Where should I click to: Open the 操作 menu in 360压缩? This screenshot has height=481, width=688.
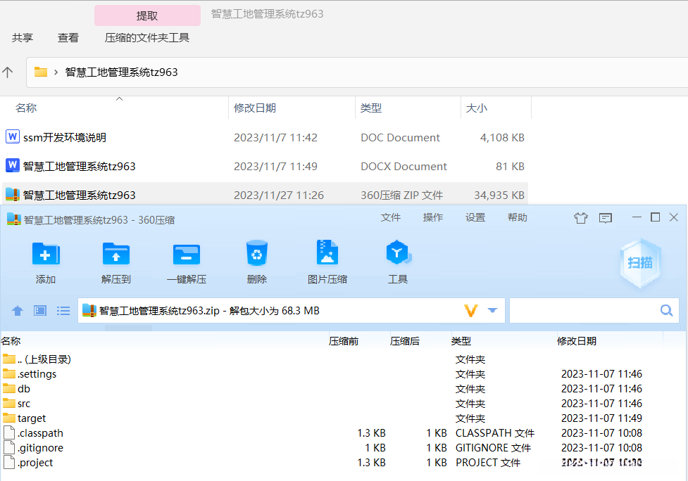click(x=432, y=217)
